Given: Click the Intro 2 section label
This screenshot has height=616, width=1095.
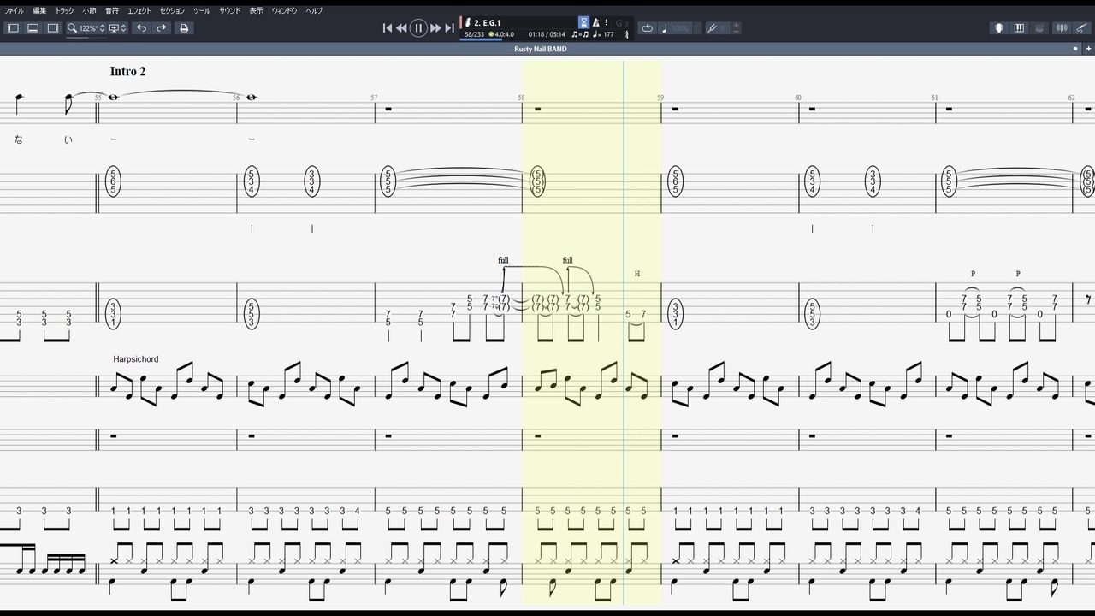Looking at the screenshot, I should (127, 72).
